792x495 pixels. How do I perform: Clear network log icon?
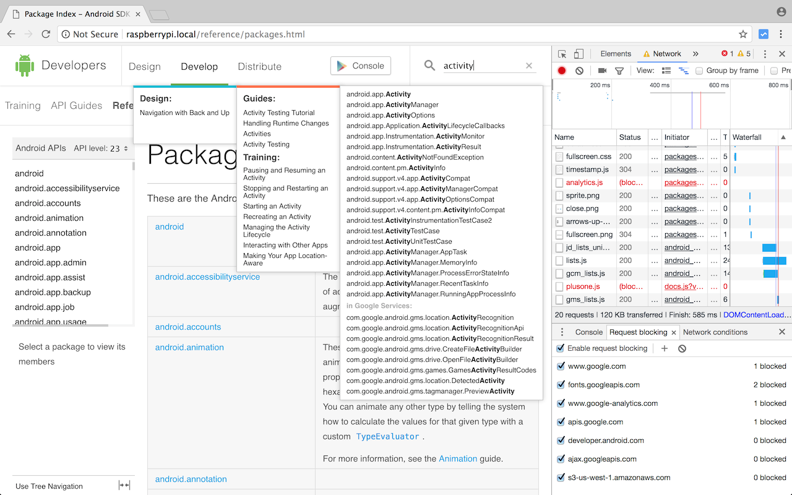579,71
